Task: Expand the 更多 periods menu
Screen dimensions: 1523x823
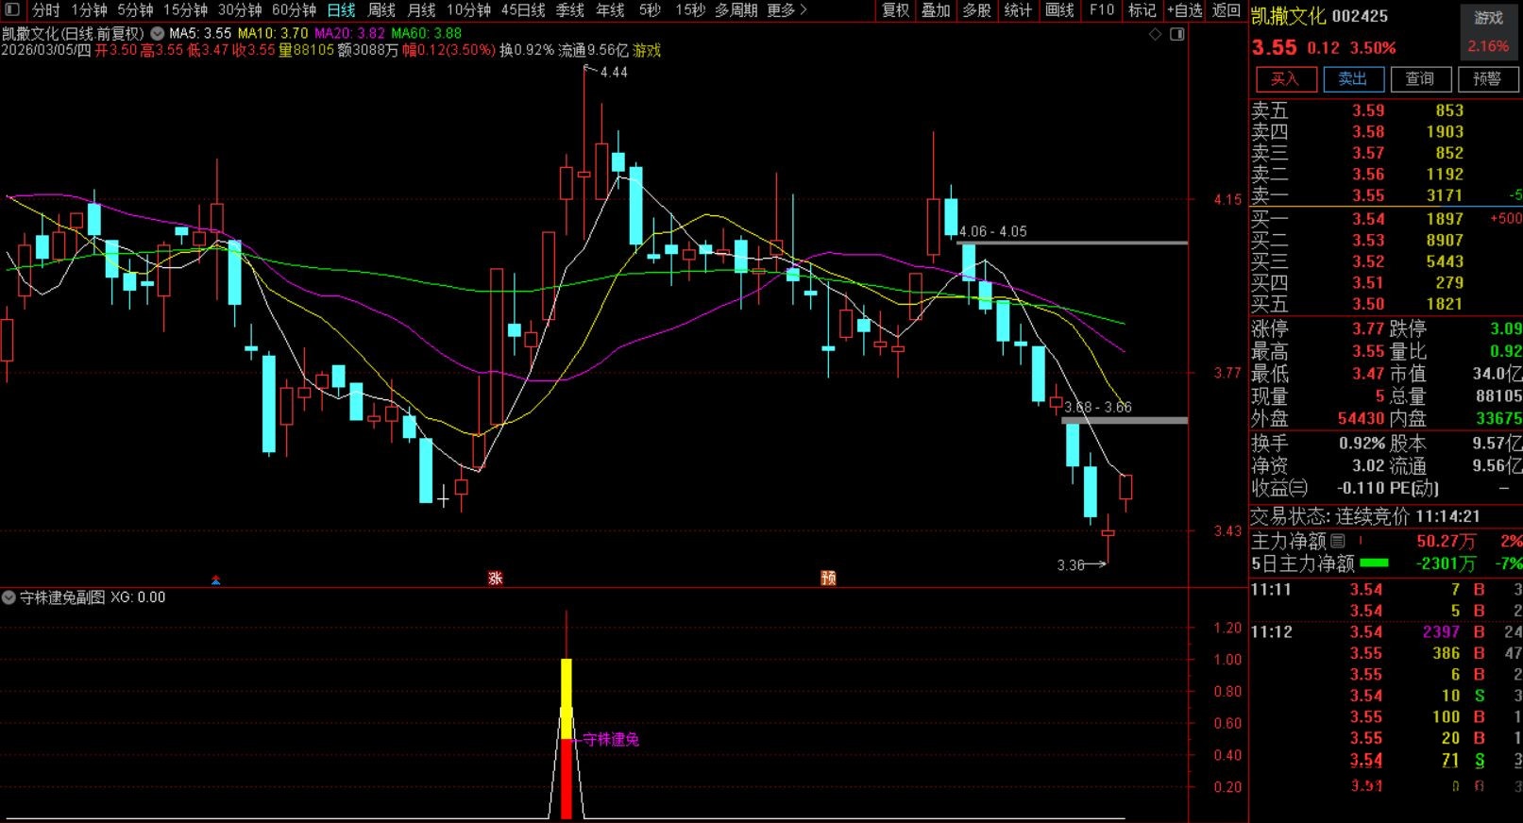Action: click(x=787, y=9)
